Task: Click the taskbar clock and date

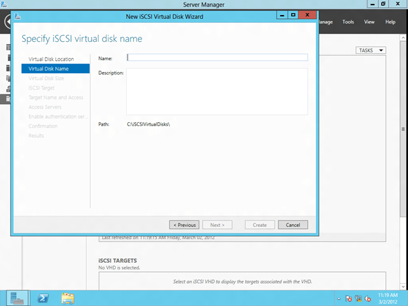Action: pyautogui.click(x=389, y=298)
